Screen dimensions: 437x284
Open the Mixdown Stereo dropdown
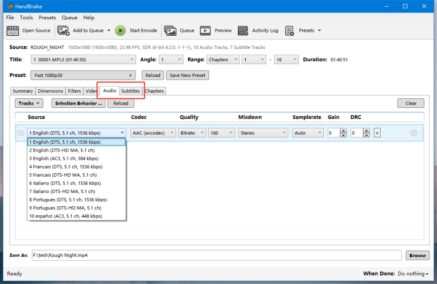(x=263, y=133)
